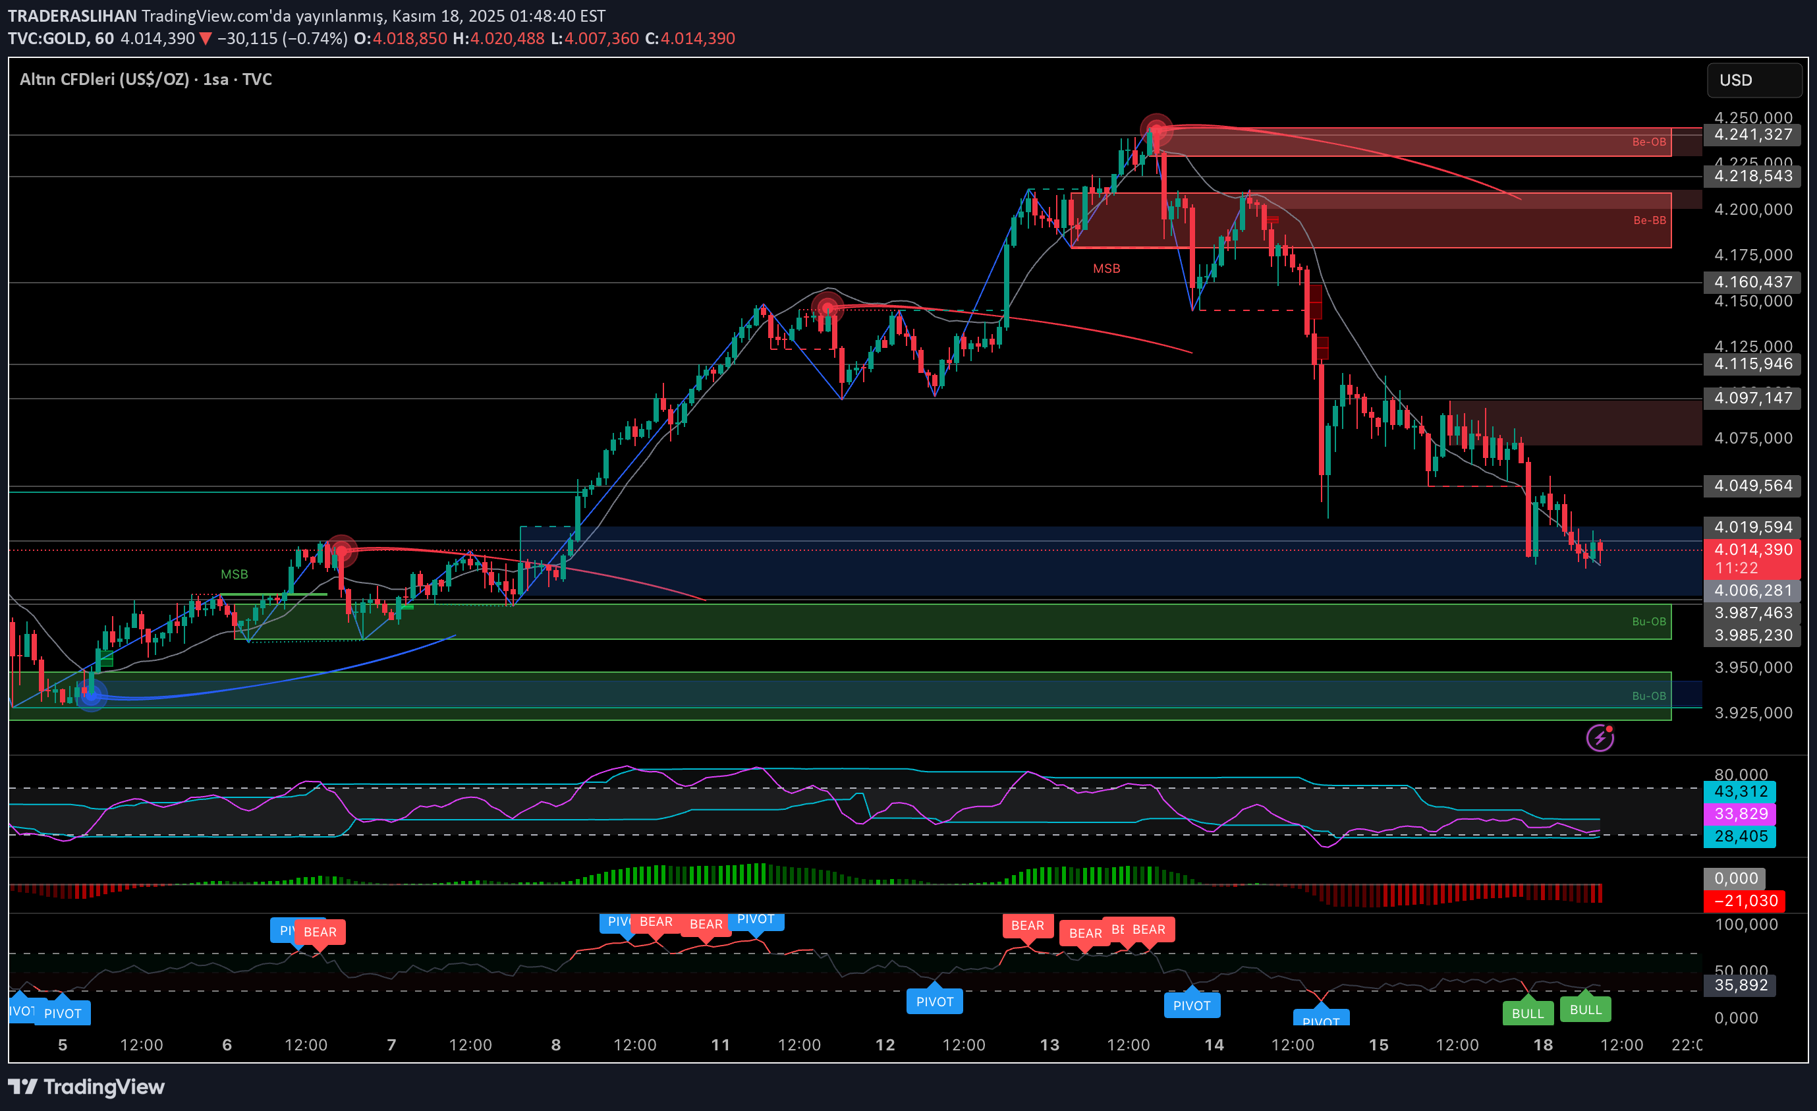The height and width of the screenshot is (1111, 1817).
Task: Click the red -21,030 histogram value label
Action: [x=1744, y=901]
